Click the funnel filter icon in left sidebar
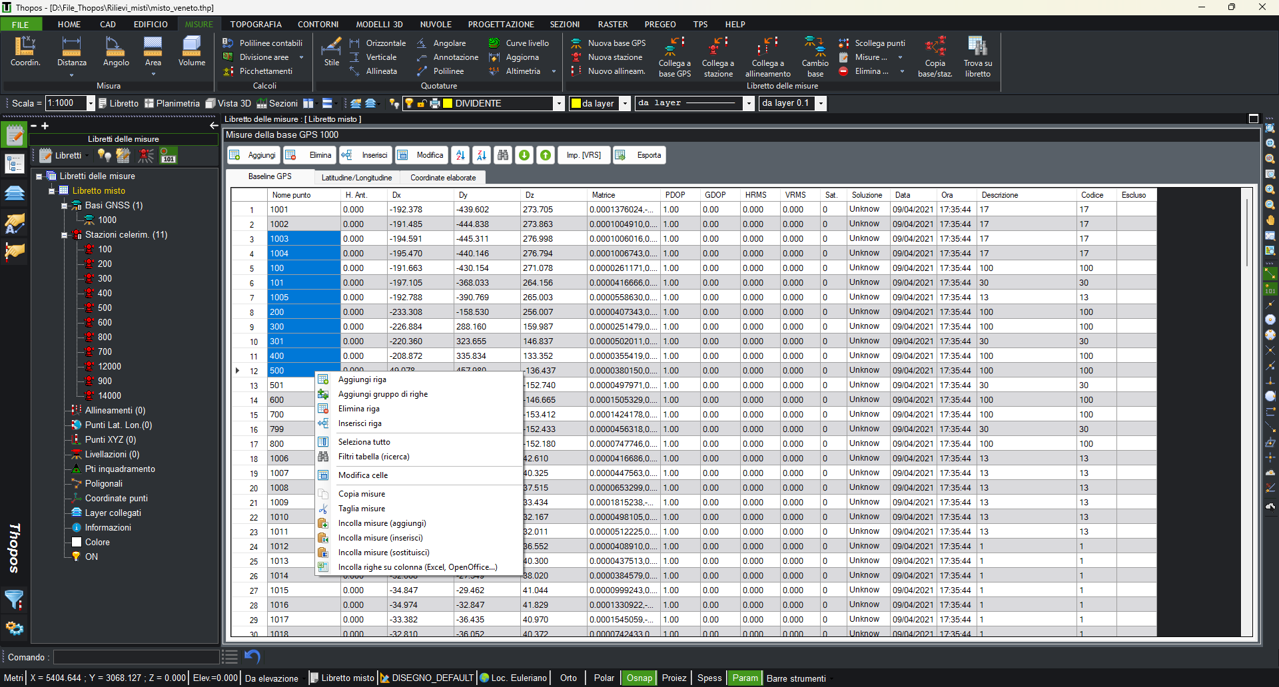1279x687 pixels. pyautogui.click(x=15, y=600)
